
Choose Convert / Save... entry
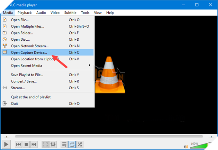[x=47, y=81]
